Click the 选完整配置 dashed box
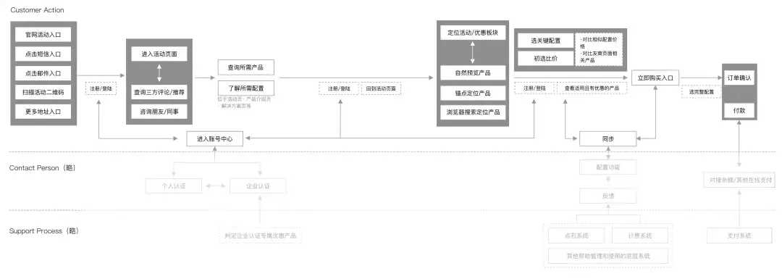782x279 pixels. tap(701, 92)
